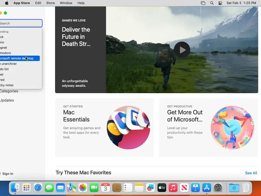Open Launchpad in the Dock

pyautogui.click(x=27, y=188)
